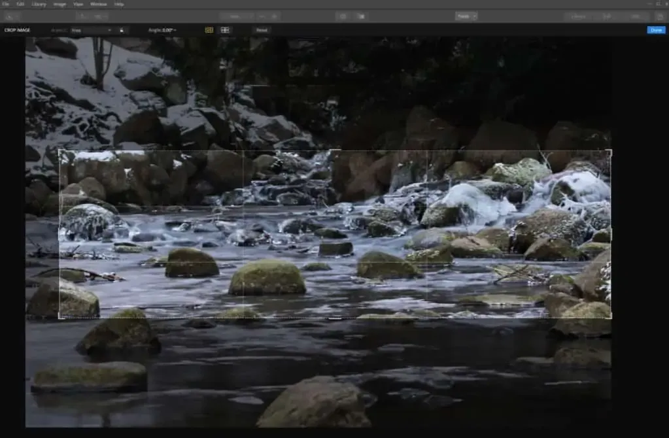
Task: Click the export icon at toolbar right end
Action: [658, 16]
